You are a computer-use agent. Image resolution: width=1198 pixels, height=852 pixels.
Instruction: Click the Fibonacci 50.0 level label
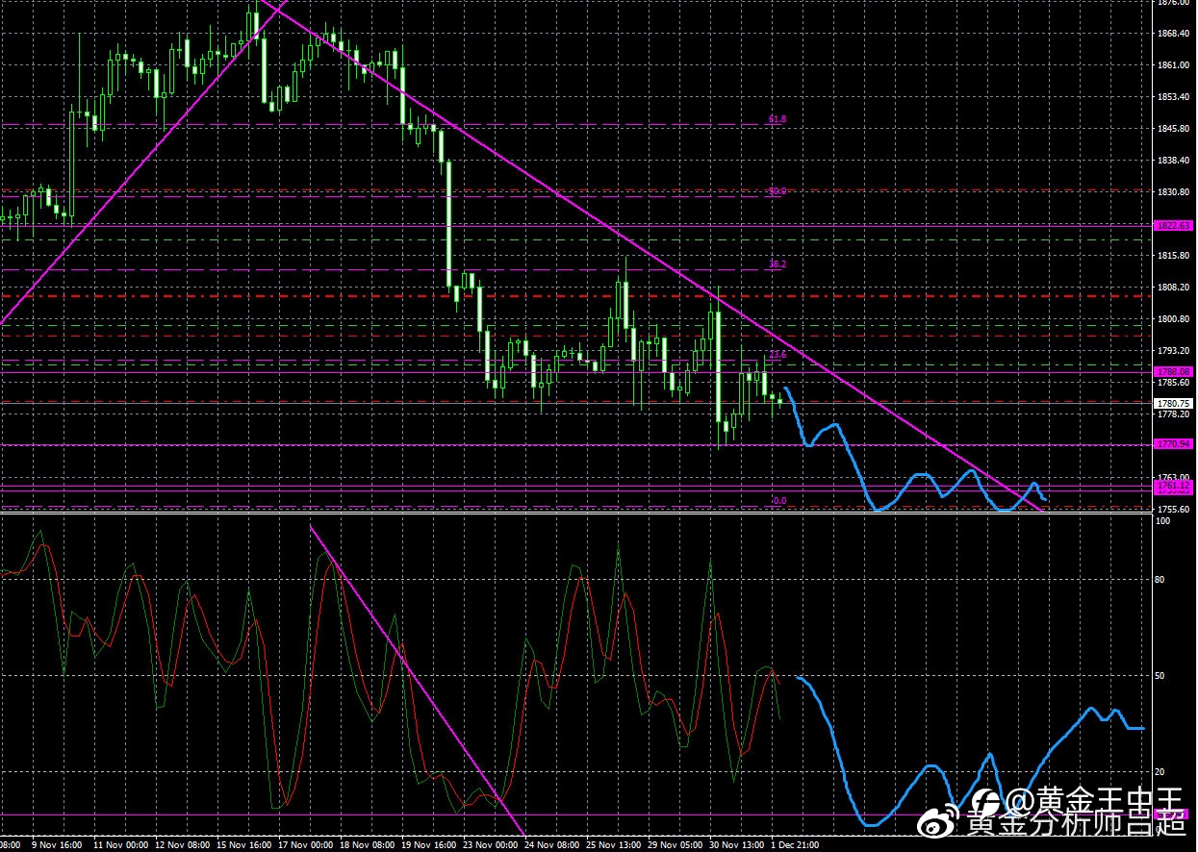777,191
